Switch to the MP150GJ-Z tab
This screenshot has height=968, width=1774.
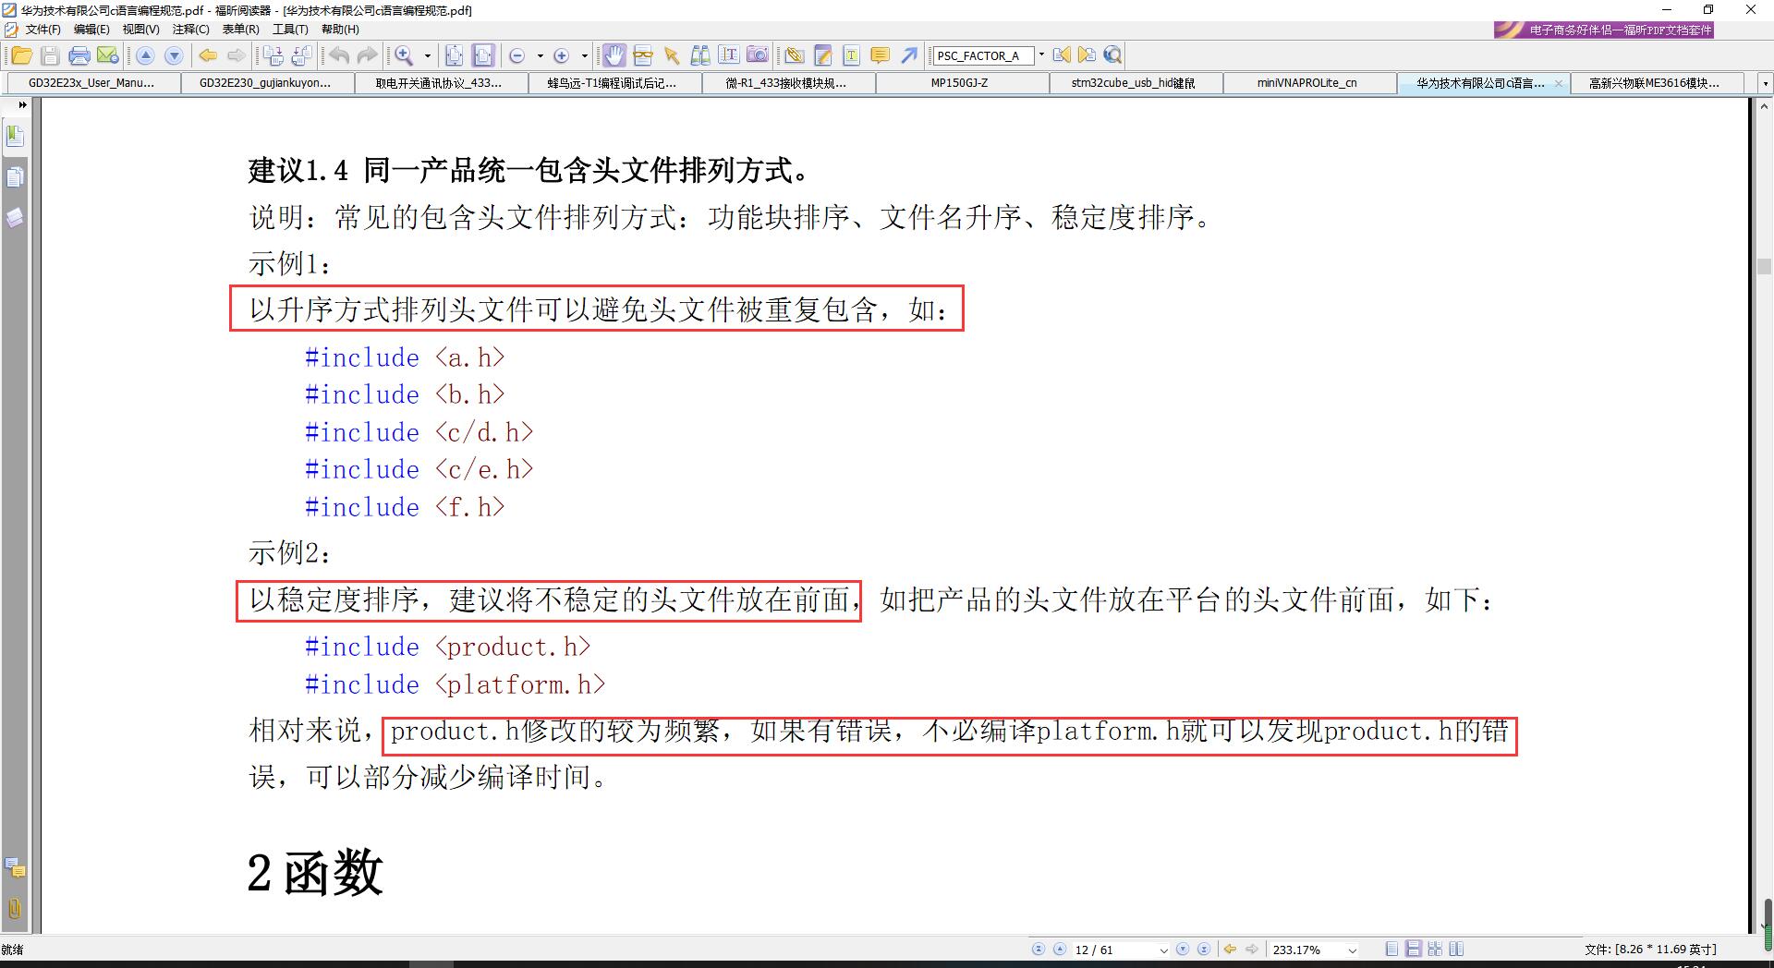959,83
